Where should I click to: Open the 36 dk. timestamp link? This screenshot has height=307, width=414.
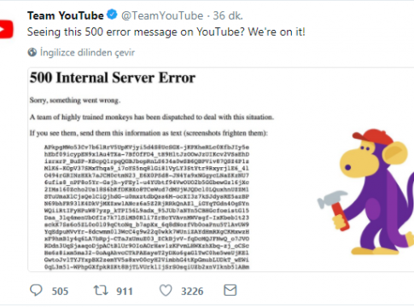(x=228, y=15)
